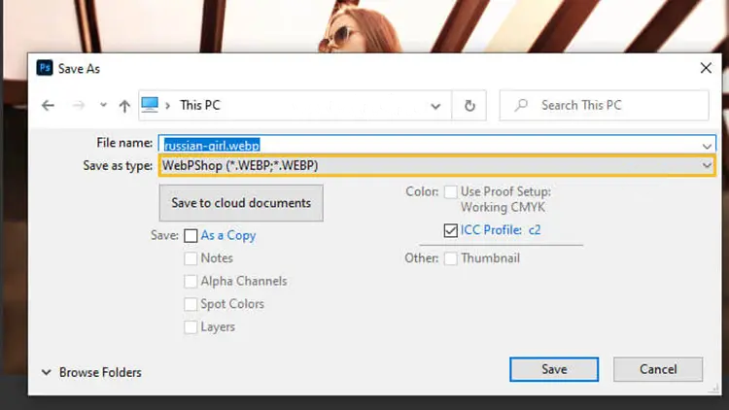The width and height of the screenshot is (729, 410).
Task: Click the This PC breadcrumb text
Action: (x=200, y=105)
